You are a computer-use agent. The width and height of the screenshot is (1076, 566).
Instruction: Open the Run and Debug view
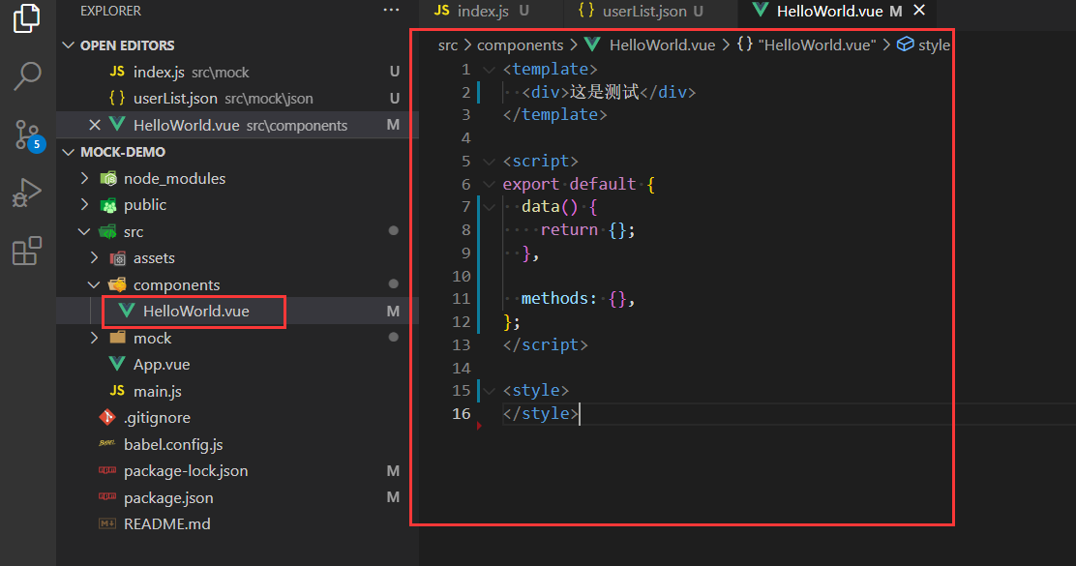coord(27,193)
